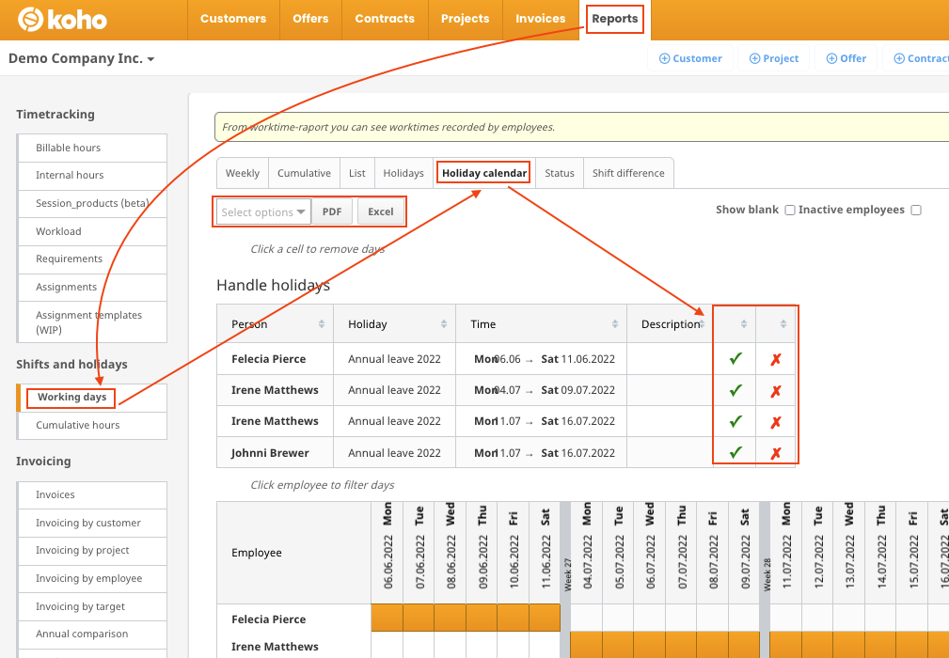Viewport: 949px width, 658px height.
Task: Click the Employee column header
Action: [293, 553]
